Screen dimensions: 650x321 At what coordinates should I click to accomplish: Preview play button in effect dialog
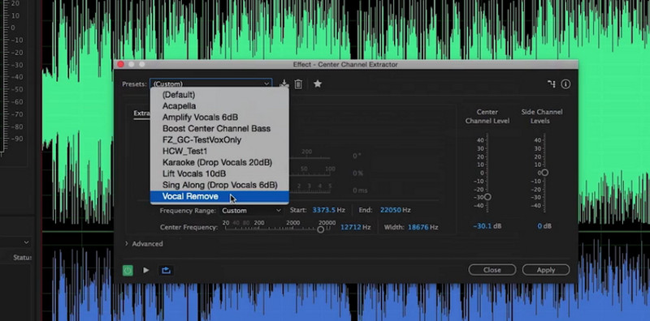[146, 270]
